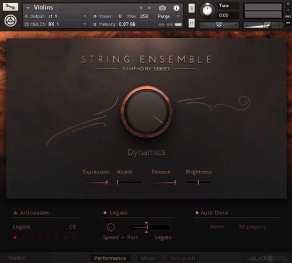
Task: Open the wrench edit mode
Action: tap(11, 7)
